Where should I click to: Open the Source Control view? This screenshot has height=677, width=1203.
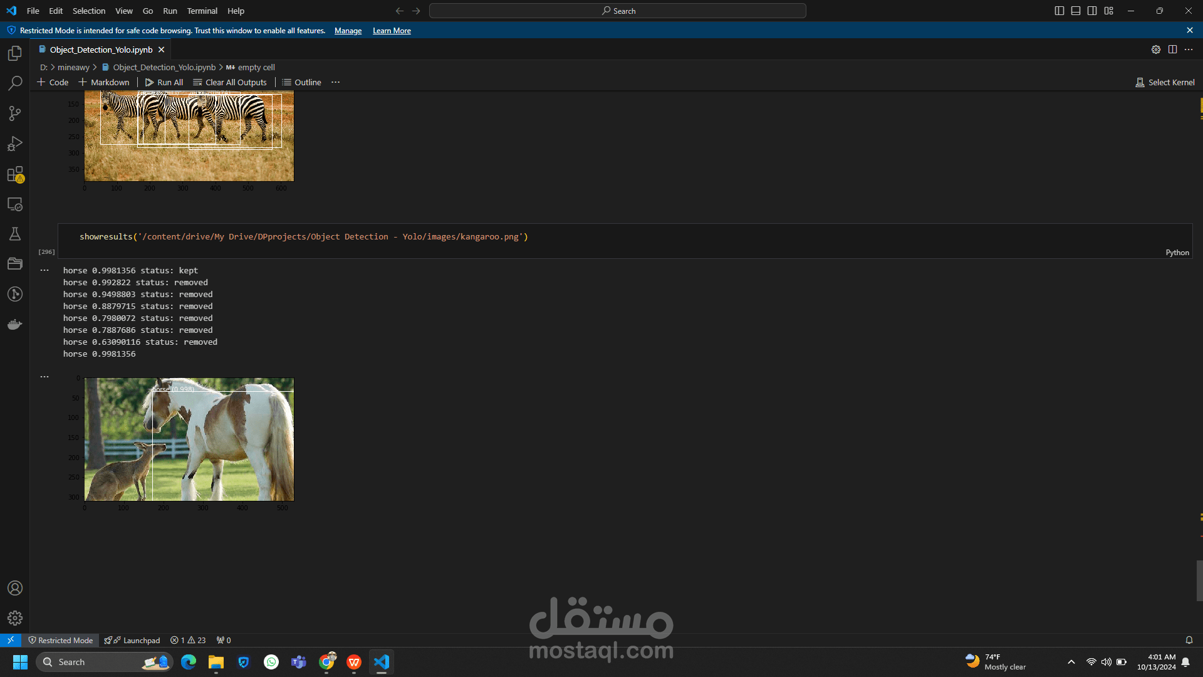[15, 113]
